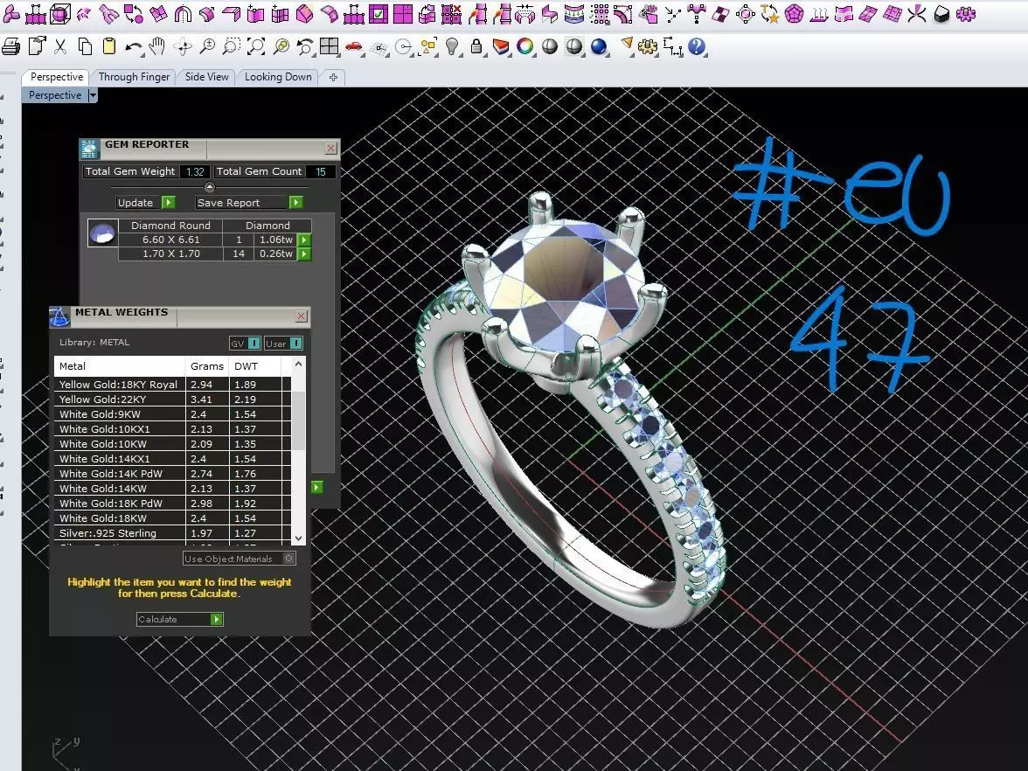
Task: Click the Total Gem Weight value field
Action: coord(195,171)
